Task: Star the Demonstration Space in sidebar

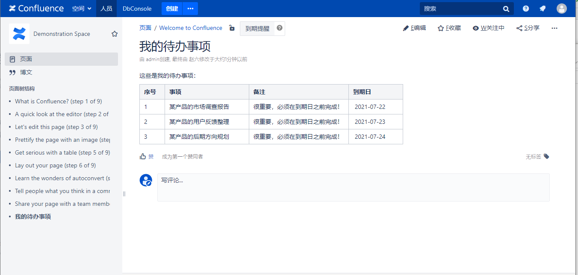Action: tap(115, 34)
